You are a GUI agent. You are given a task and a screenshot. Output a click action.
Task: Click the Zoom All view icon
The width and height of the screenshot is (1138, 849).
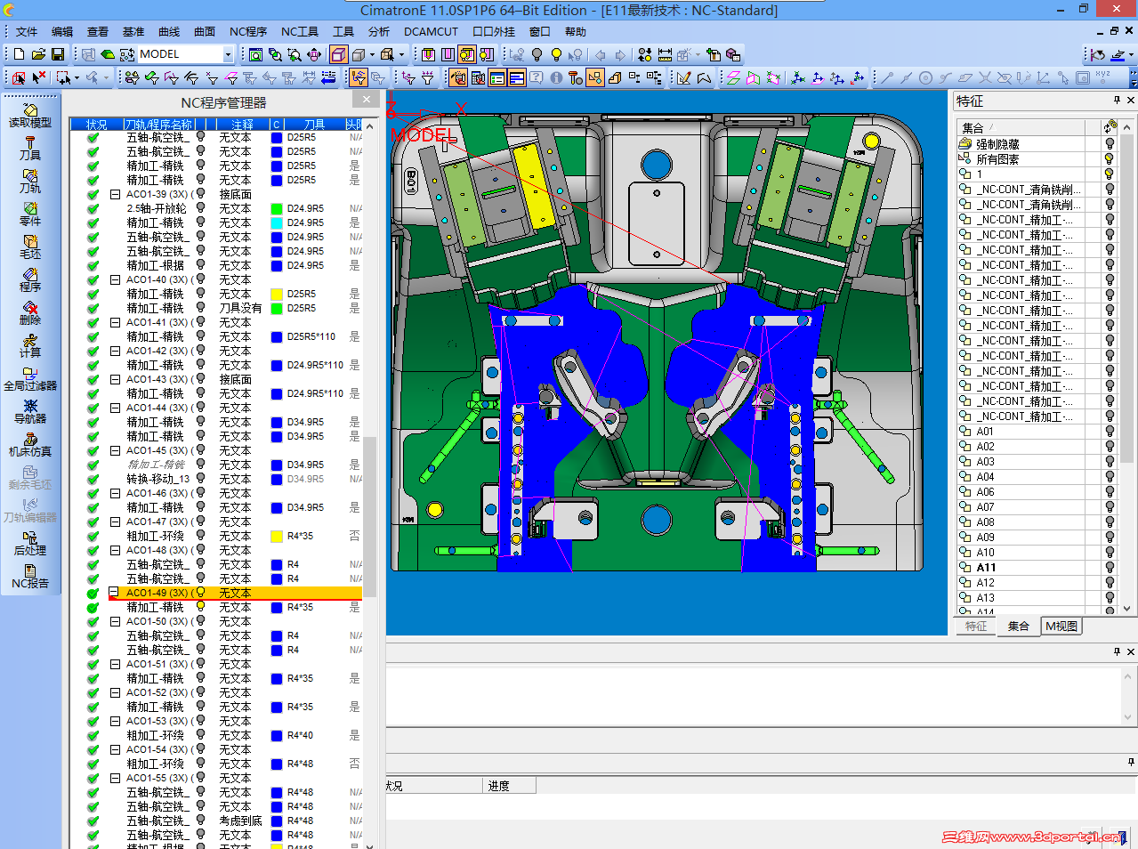coord(255,54)
